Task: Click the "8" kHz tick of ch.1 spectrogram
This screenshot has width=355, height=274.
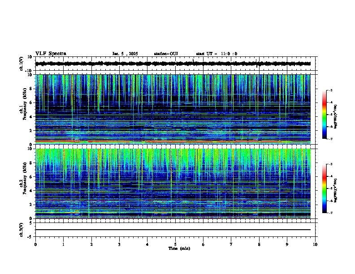Action: click(31, 89)
